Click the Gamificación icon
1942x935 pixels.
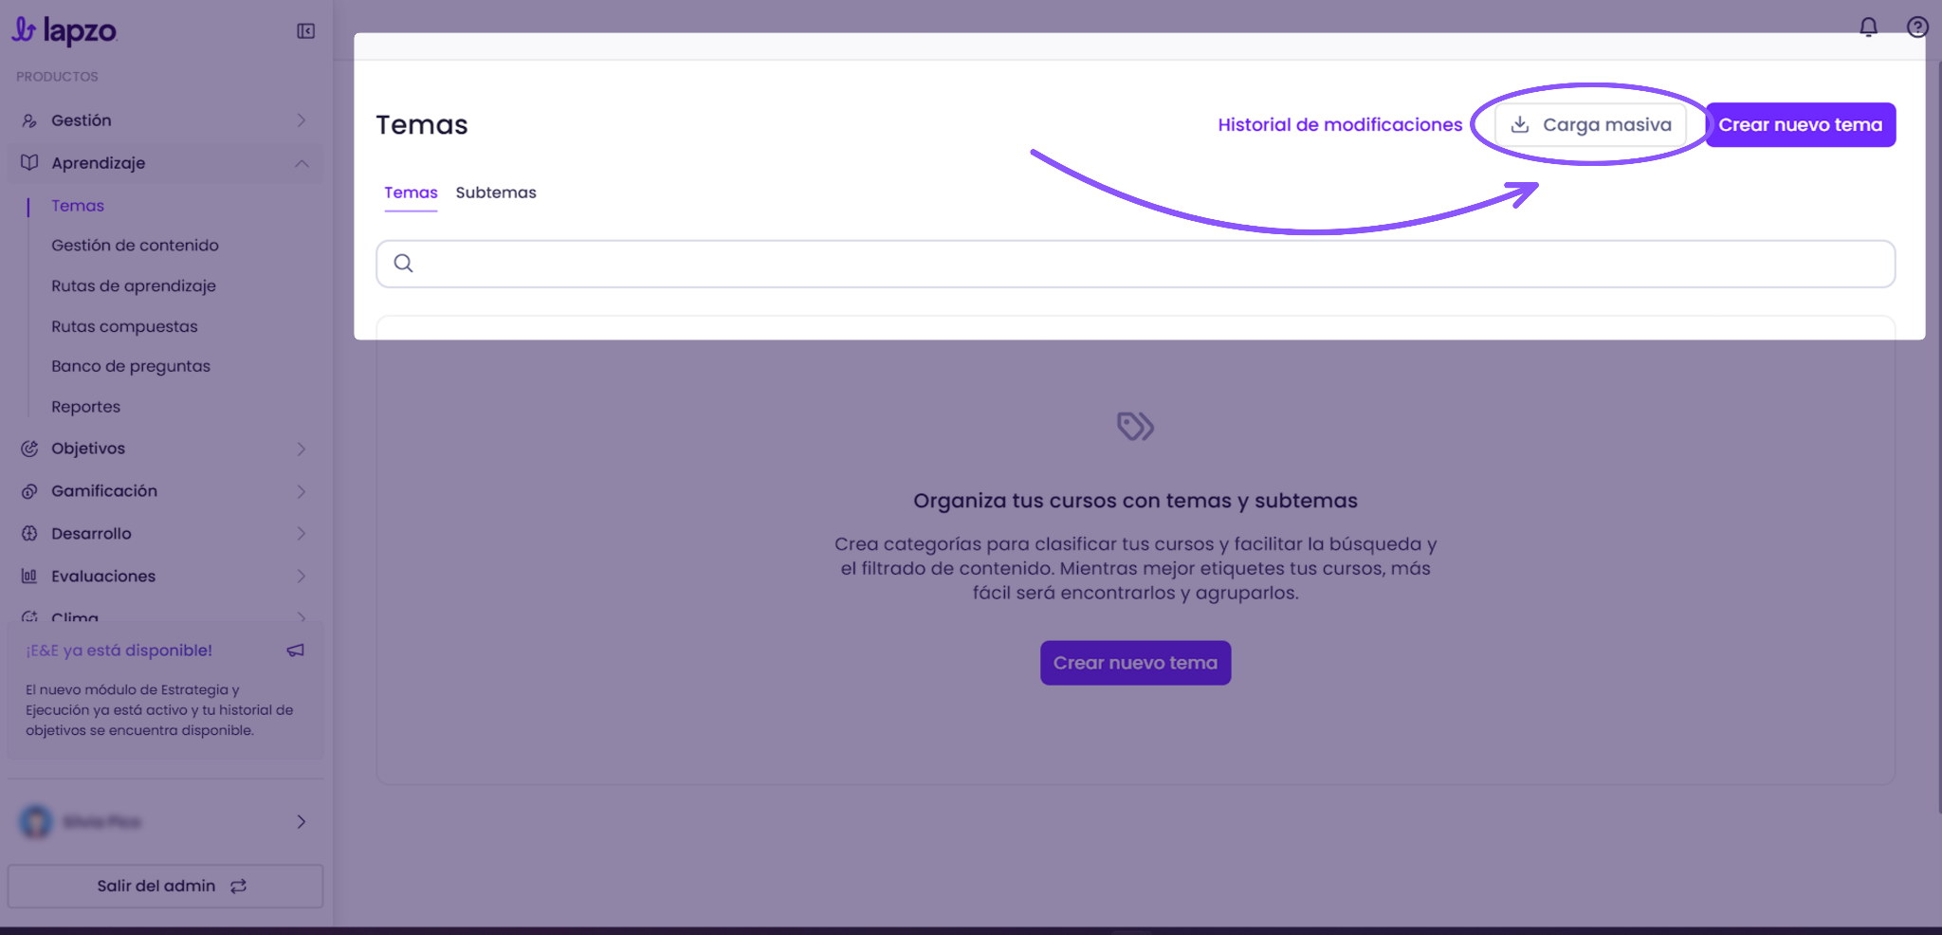(x=29, y=491)
